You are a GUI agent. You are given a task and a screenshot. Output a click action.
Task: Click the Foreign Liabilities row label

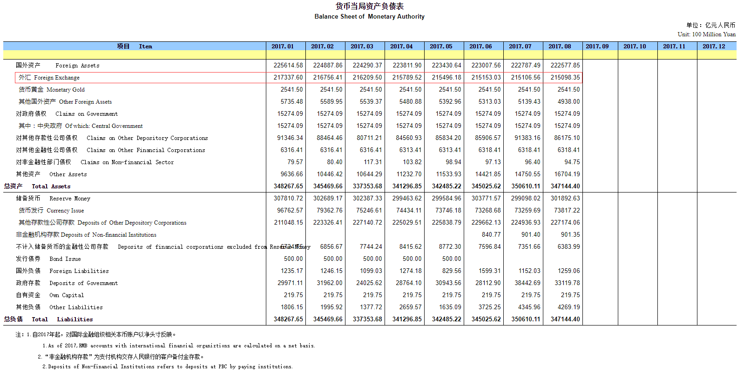click(62, 271)
